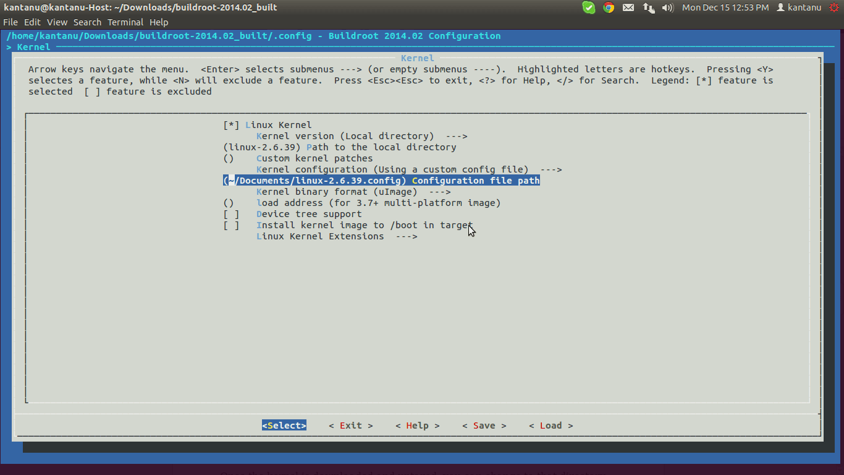Viewport: 844px width, 475px height.
Task: Open the Chrome icon in system tray
Action: [x=609, y=7]
